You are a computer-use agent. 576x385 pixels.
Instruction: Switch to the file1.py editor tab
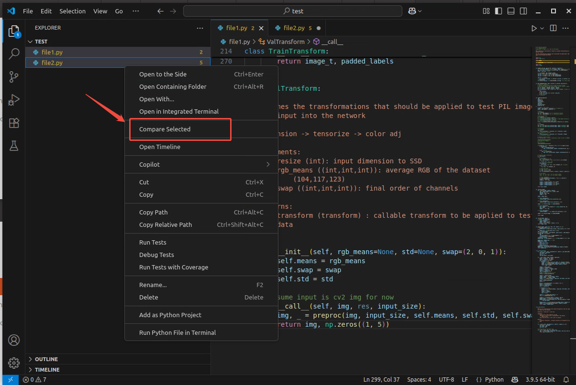[240, 28]
